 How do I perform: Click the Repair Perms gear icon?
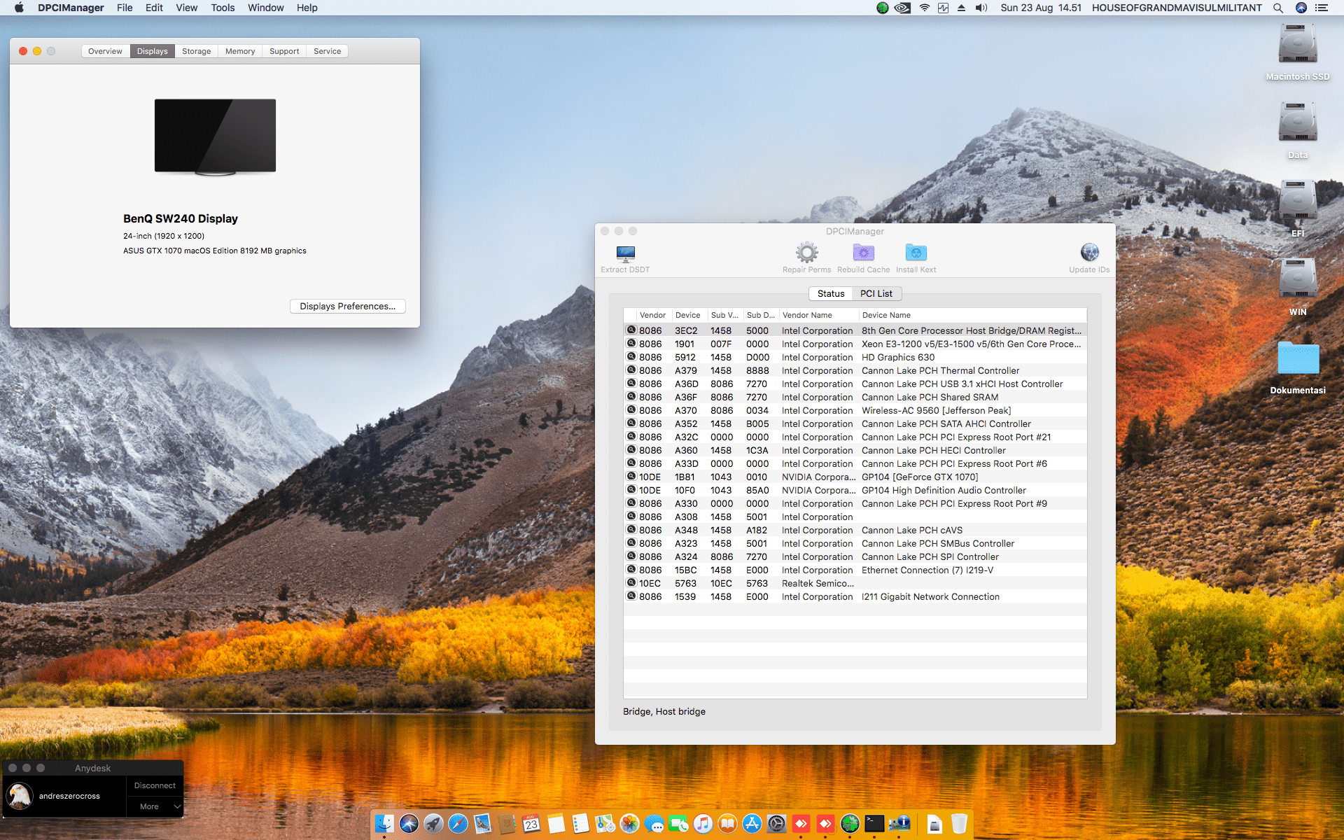coord(806,253)
